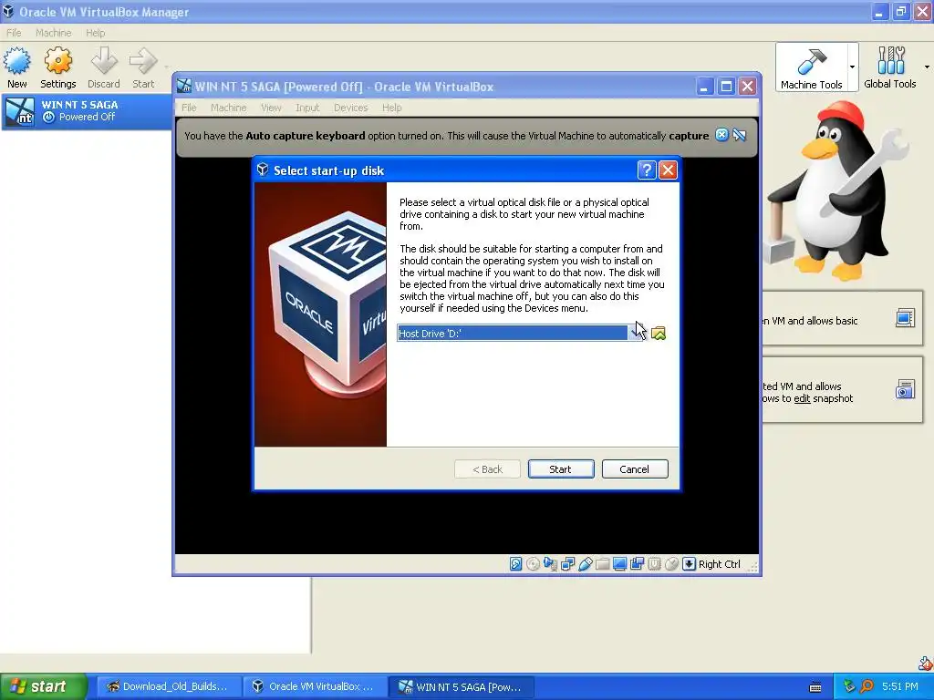Click the mouse integration status icon

tap(671, 564)
